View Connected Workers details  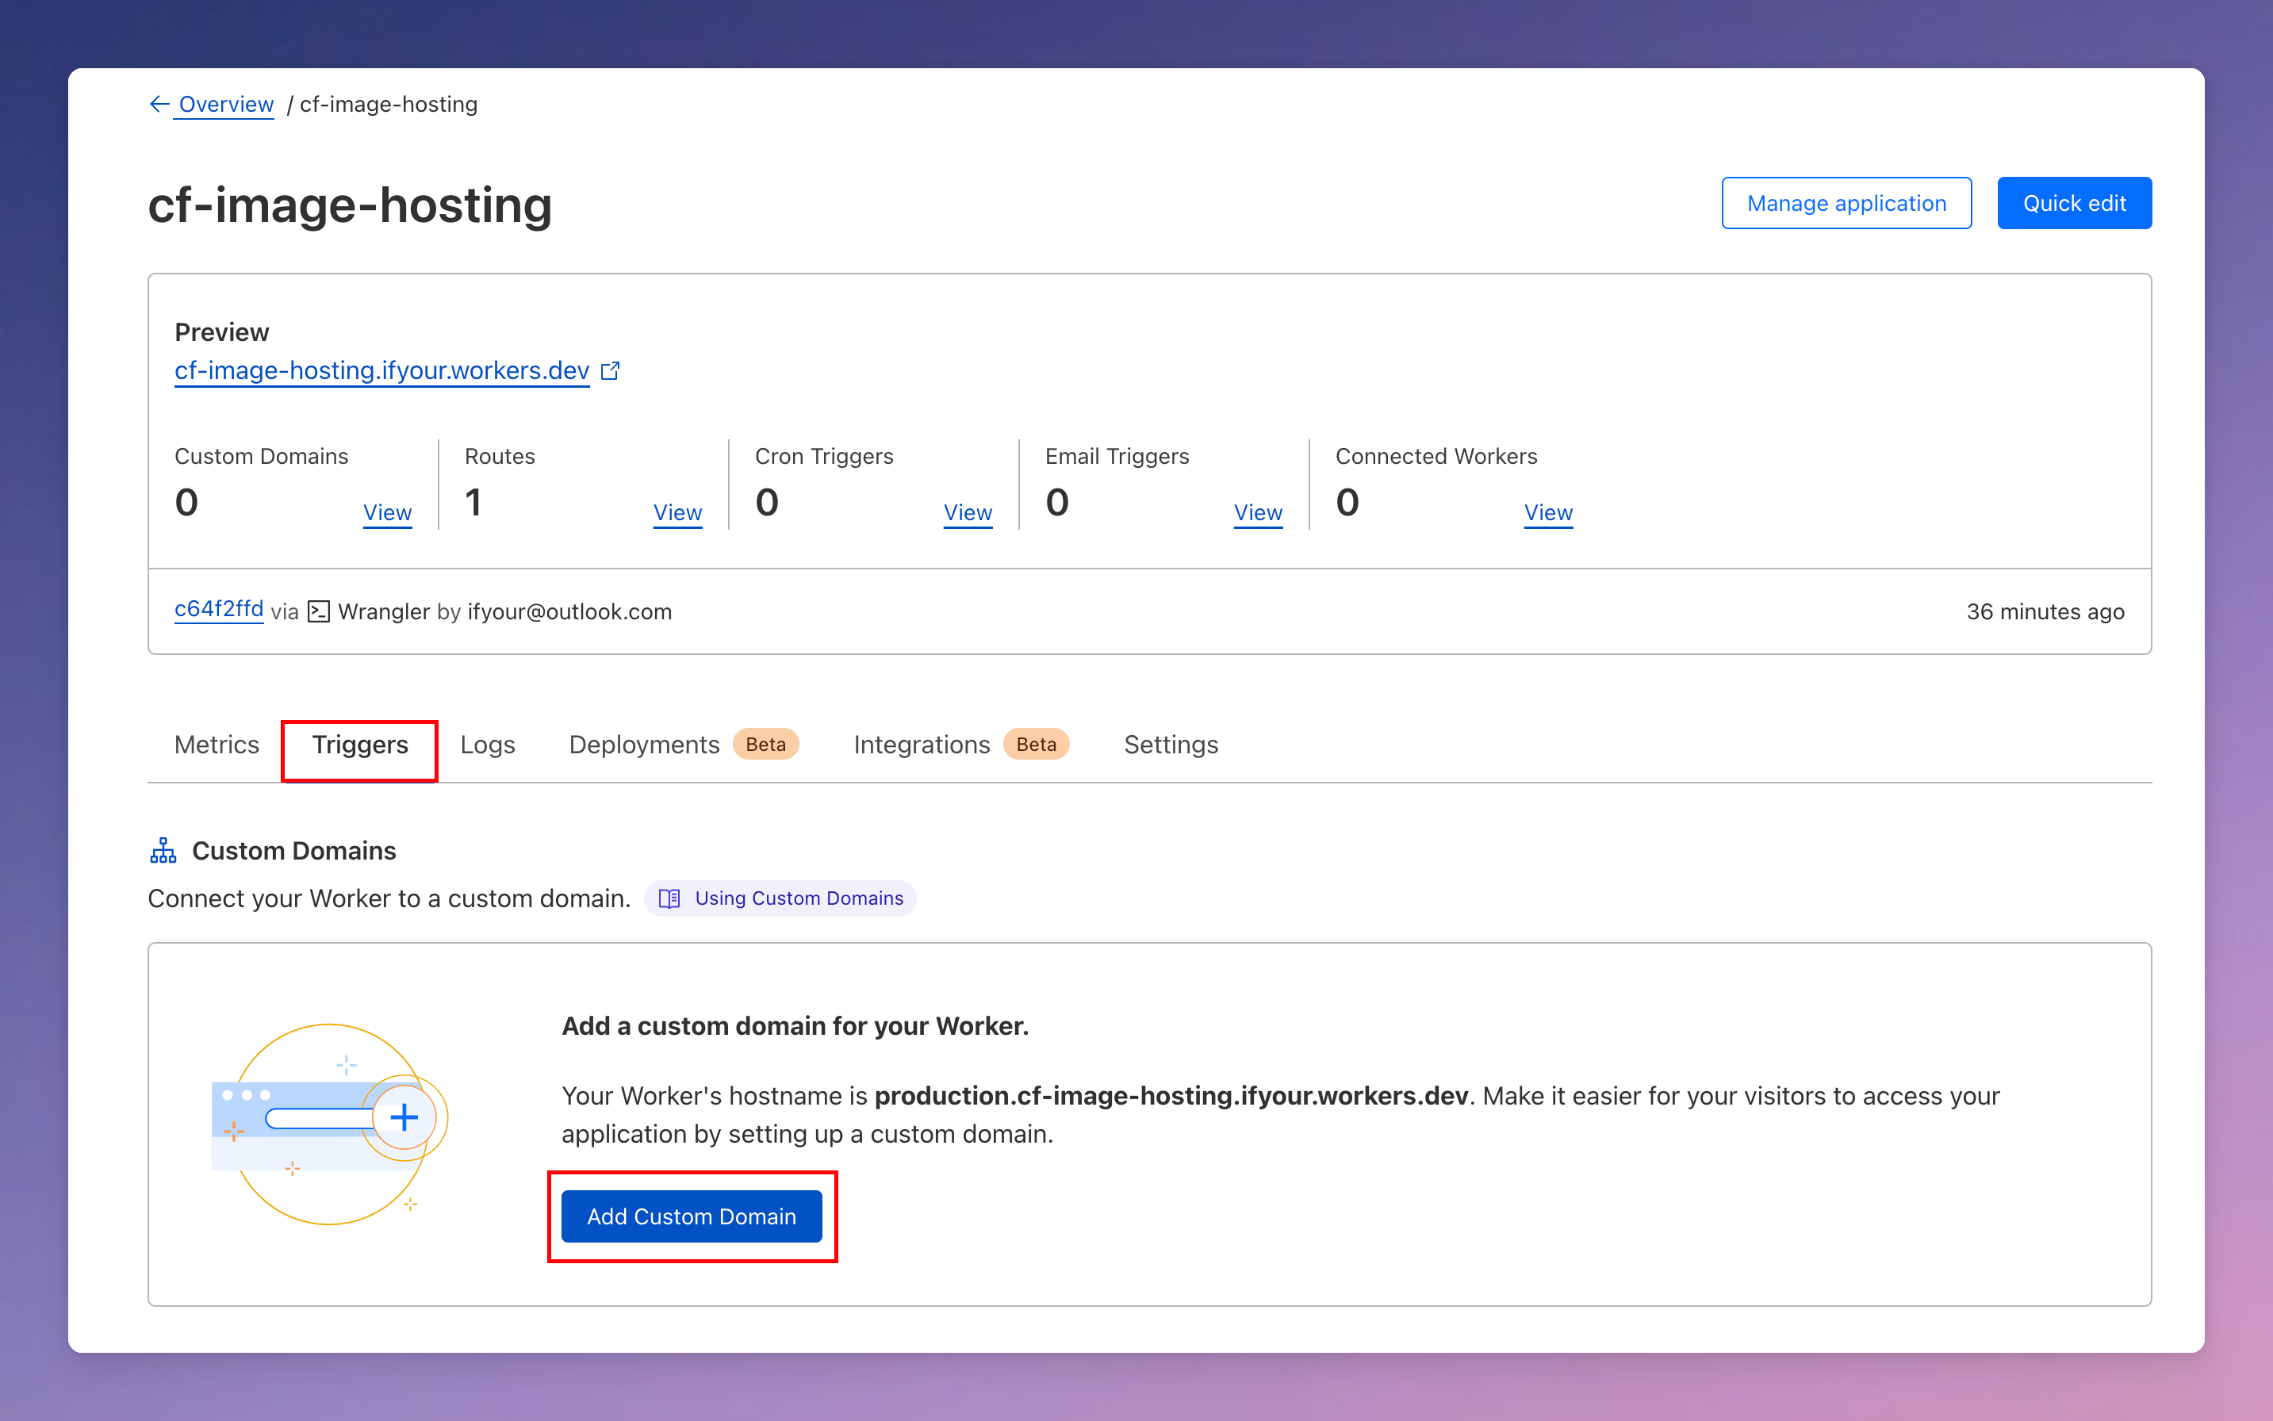point(1547,513)
